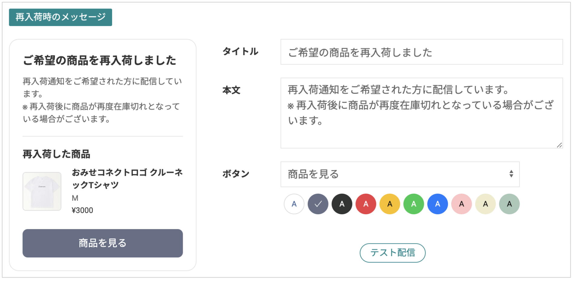Screen dimensions: 574x281
Task: Select the checked slate-gray color swatch
Action: [318, 204]
